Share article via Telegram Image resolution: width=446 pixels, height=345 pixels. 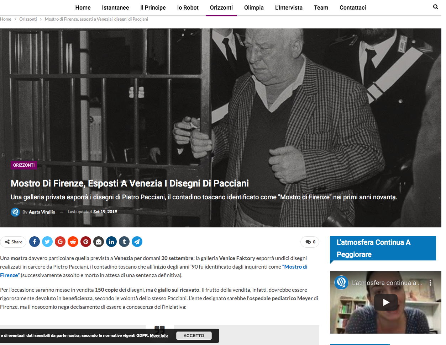[x=137, y=242]
